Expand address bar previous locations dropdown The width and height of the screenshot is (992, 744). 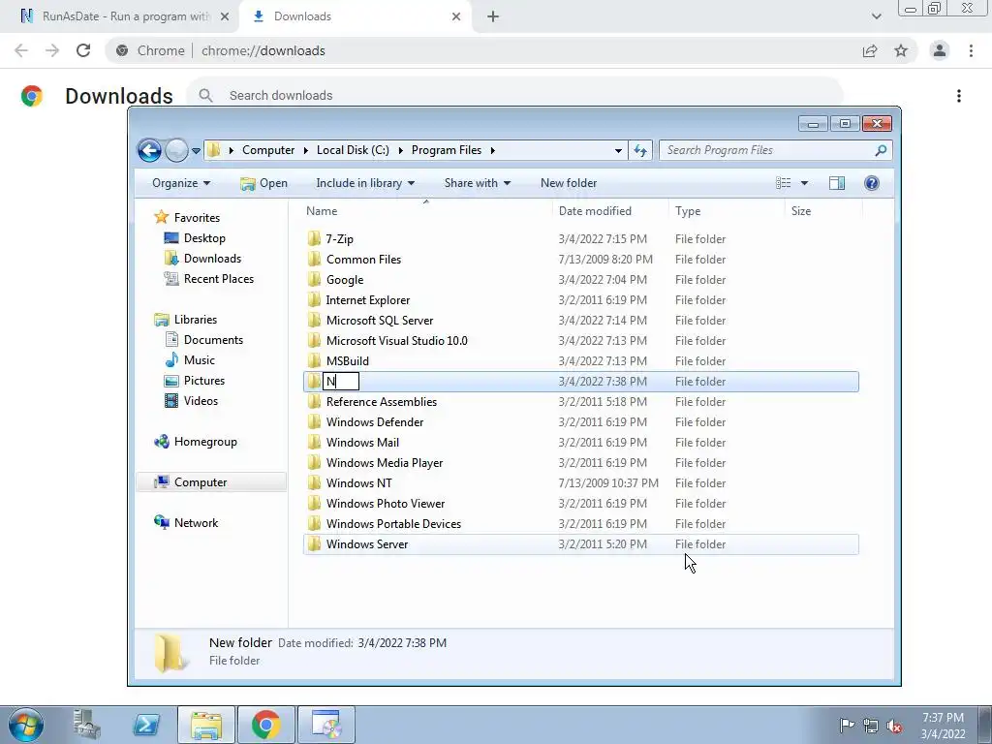click(x=618, y=150)
